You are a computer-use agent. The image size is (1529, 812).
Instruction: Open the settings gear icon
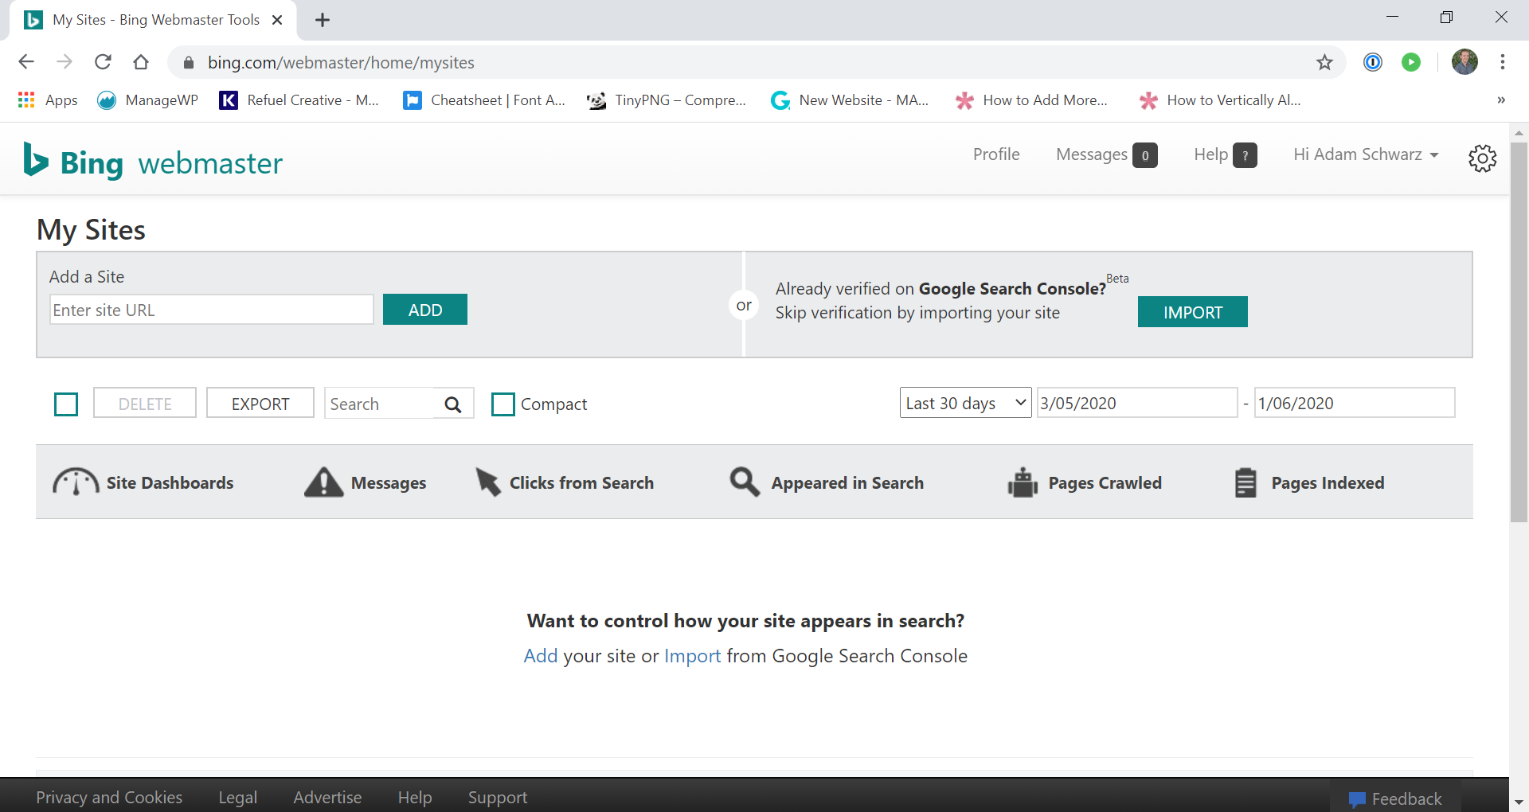1482,158
